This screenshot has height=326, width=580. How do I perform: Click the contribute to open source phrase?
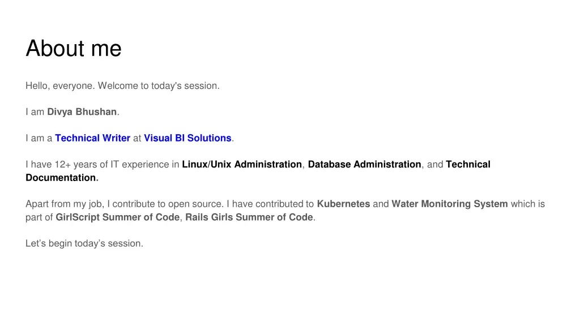click(168, 204)
